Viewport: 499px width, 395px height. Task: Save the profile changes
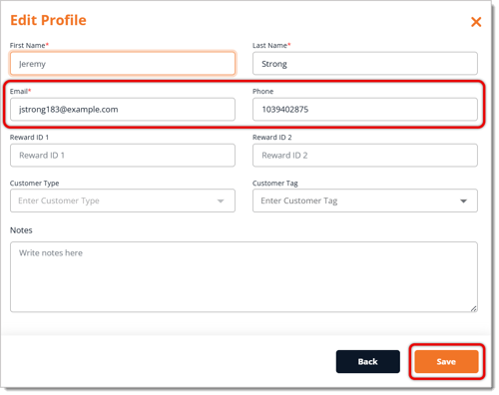pyautogui.click(x=446, y=361)
